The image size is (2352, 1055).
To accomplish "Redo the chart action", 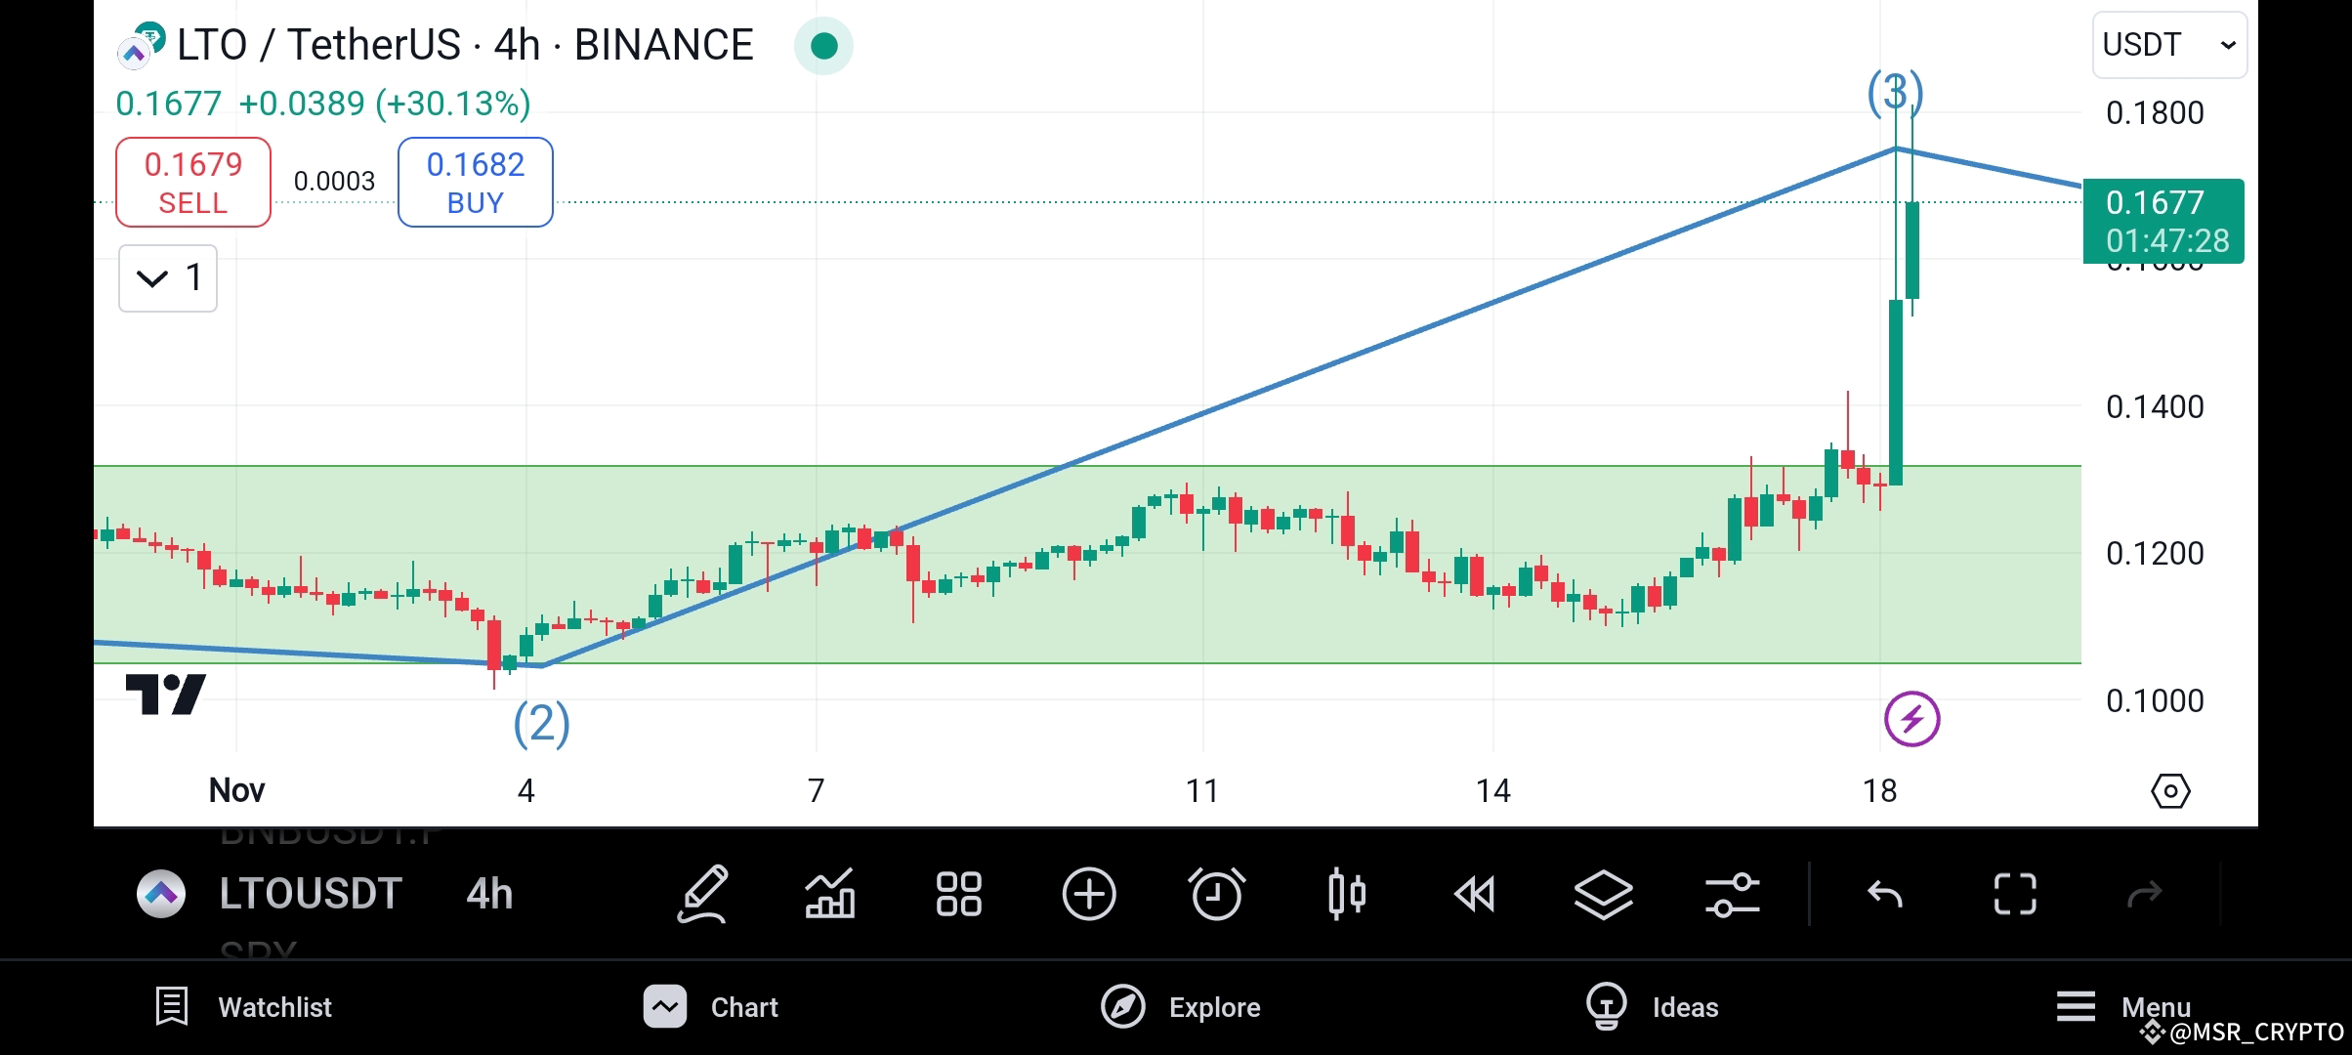I will coord(2144,894).
